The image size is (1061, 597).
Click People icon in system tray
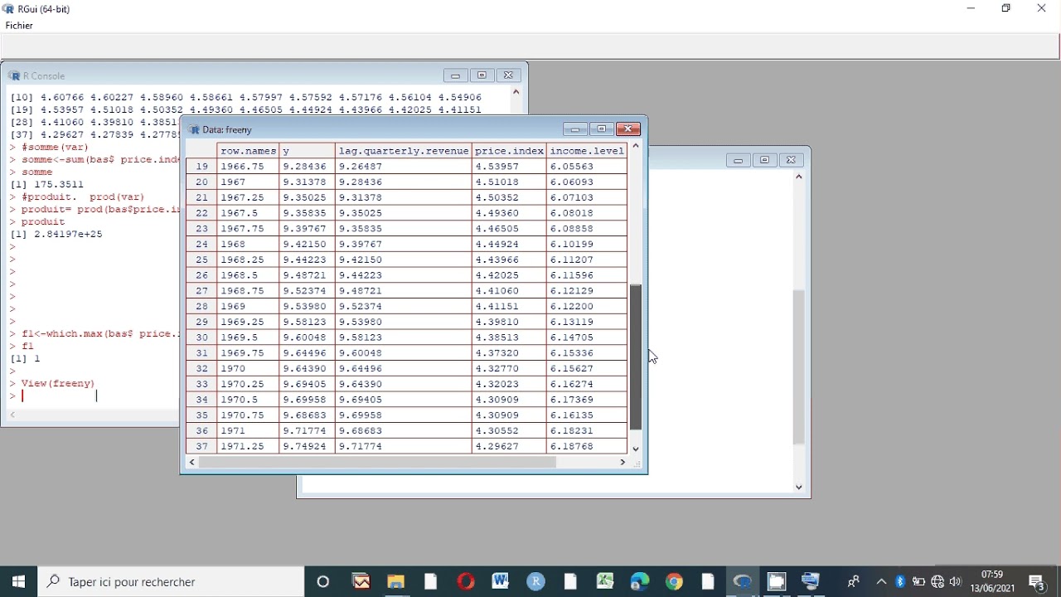(854, 582)
